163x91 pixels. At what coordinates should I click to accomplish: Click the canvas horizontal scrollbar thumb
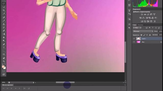(x=65, y=82)
